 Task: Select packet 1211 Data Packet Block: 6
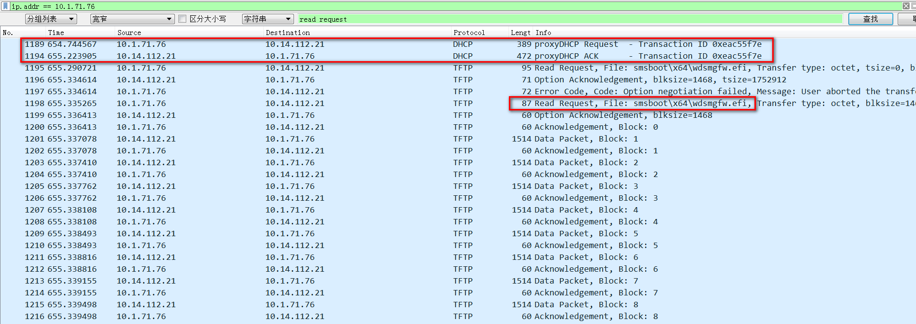tap(458, 257)
